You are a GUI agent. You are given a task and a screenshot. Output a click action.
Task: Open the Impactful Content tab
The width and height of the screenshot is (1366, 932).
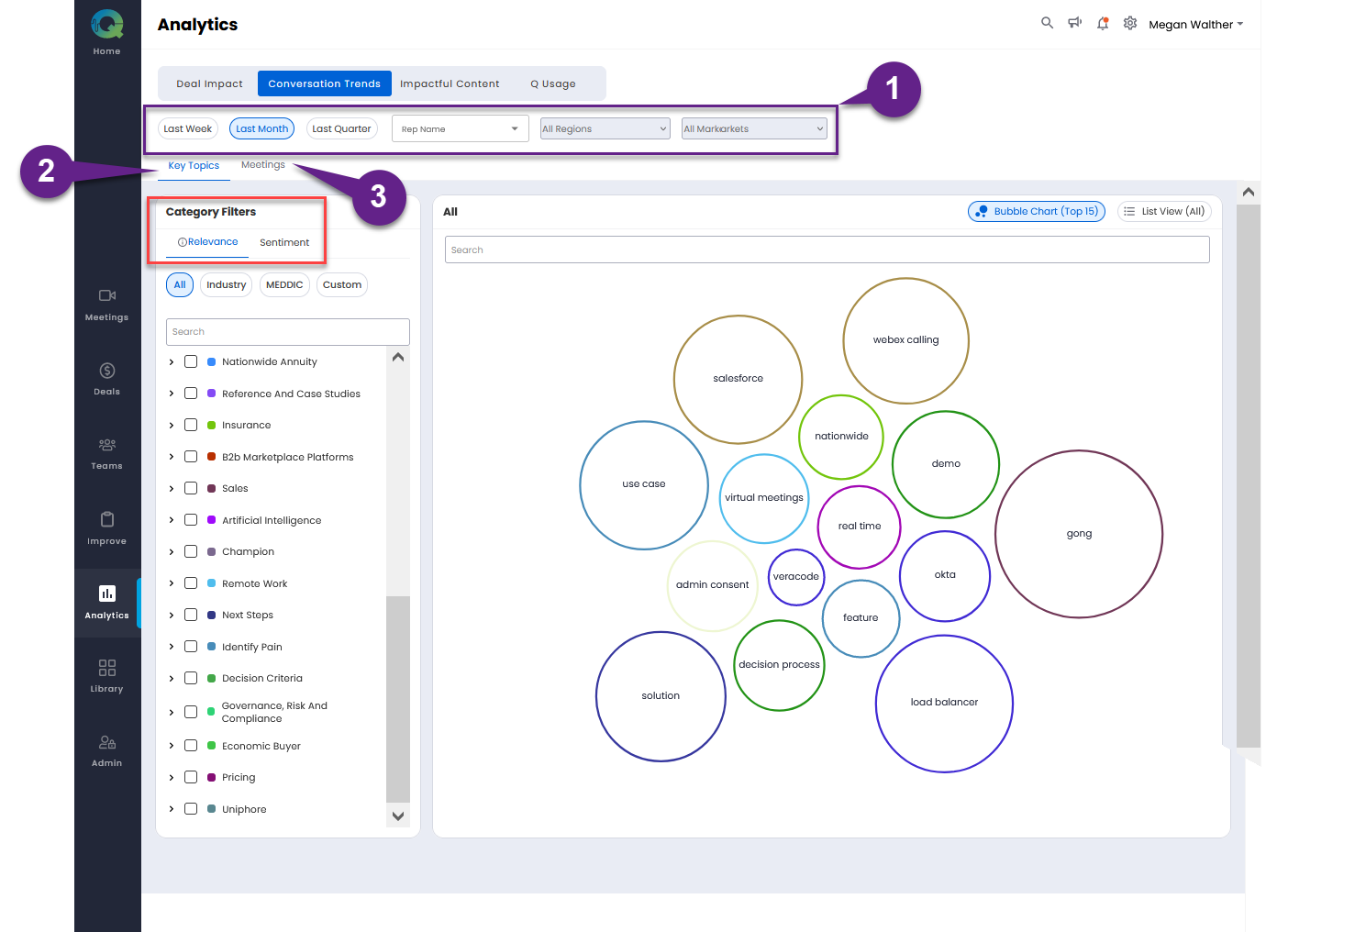point(450,83)
